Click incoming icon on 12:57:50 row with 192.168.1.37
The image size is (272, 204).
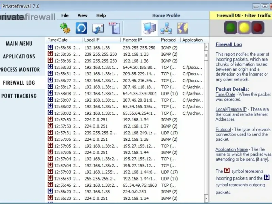coord(50,125)
